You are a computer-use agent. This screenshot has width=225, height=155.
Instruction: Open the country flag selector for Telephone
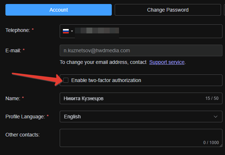(68, 31)
